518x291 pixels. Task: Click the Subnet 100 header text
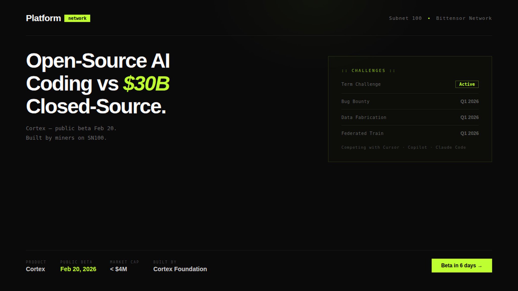405,18
